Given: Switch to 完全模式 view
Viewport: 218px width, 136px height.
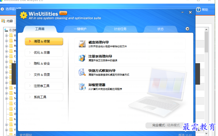Looking at the screenshot, I should [159, 125].
